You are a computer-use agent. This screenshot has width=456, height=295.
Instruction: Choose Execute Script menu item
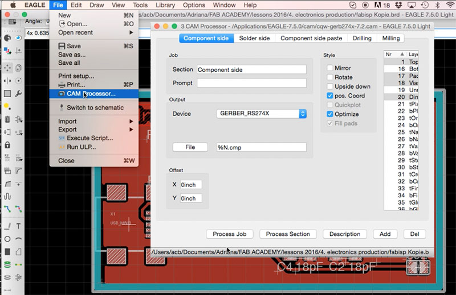(x=94, y=138)
